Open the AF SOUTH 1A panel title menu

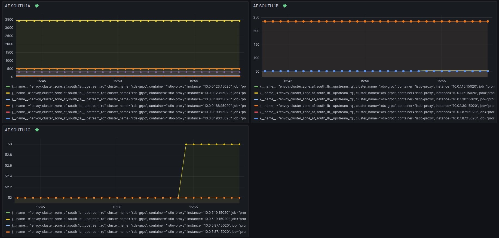pos(17,6)
